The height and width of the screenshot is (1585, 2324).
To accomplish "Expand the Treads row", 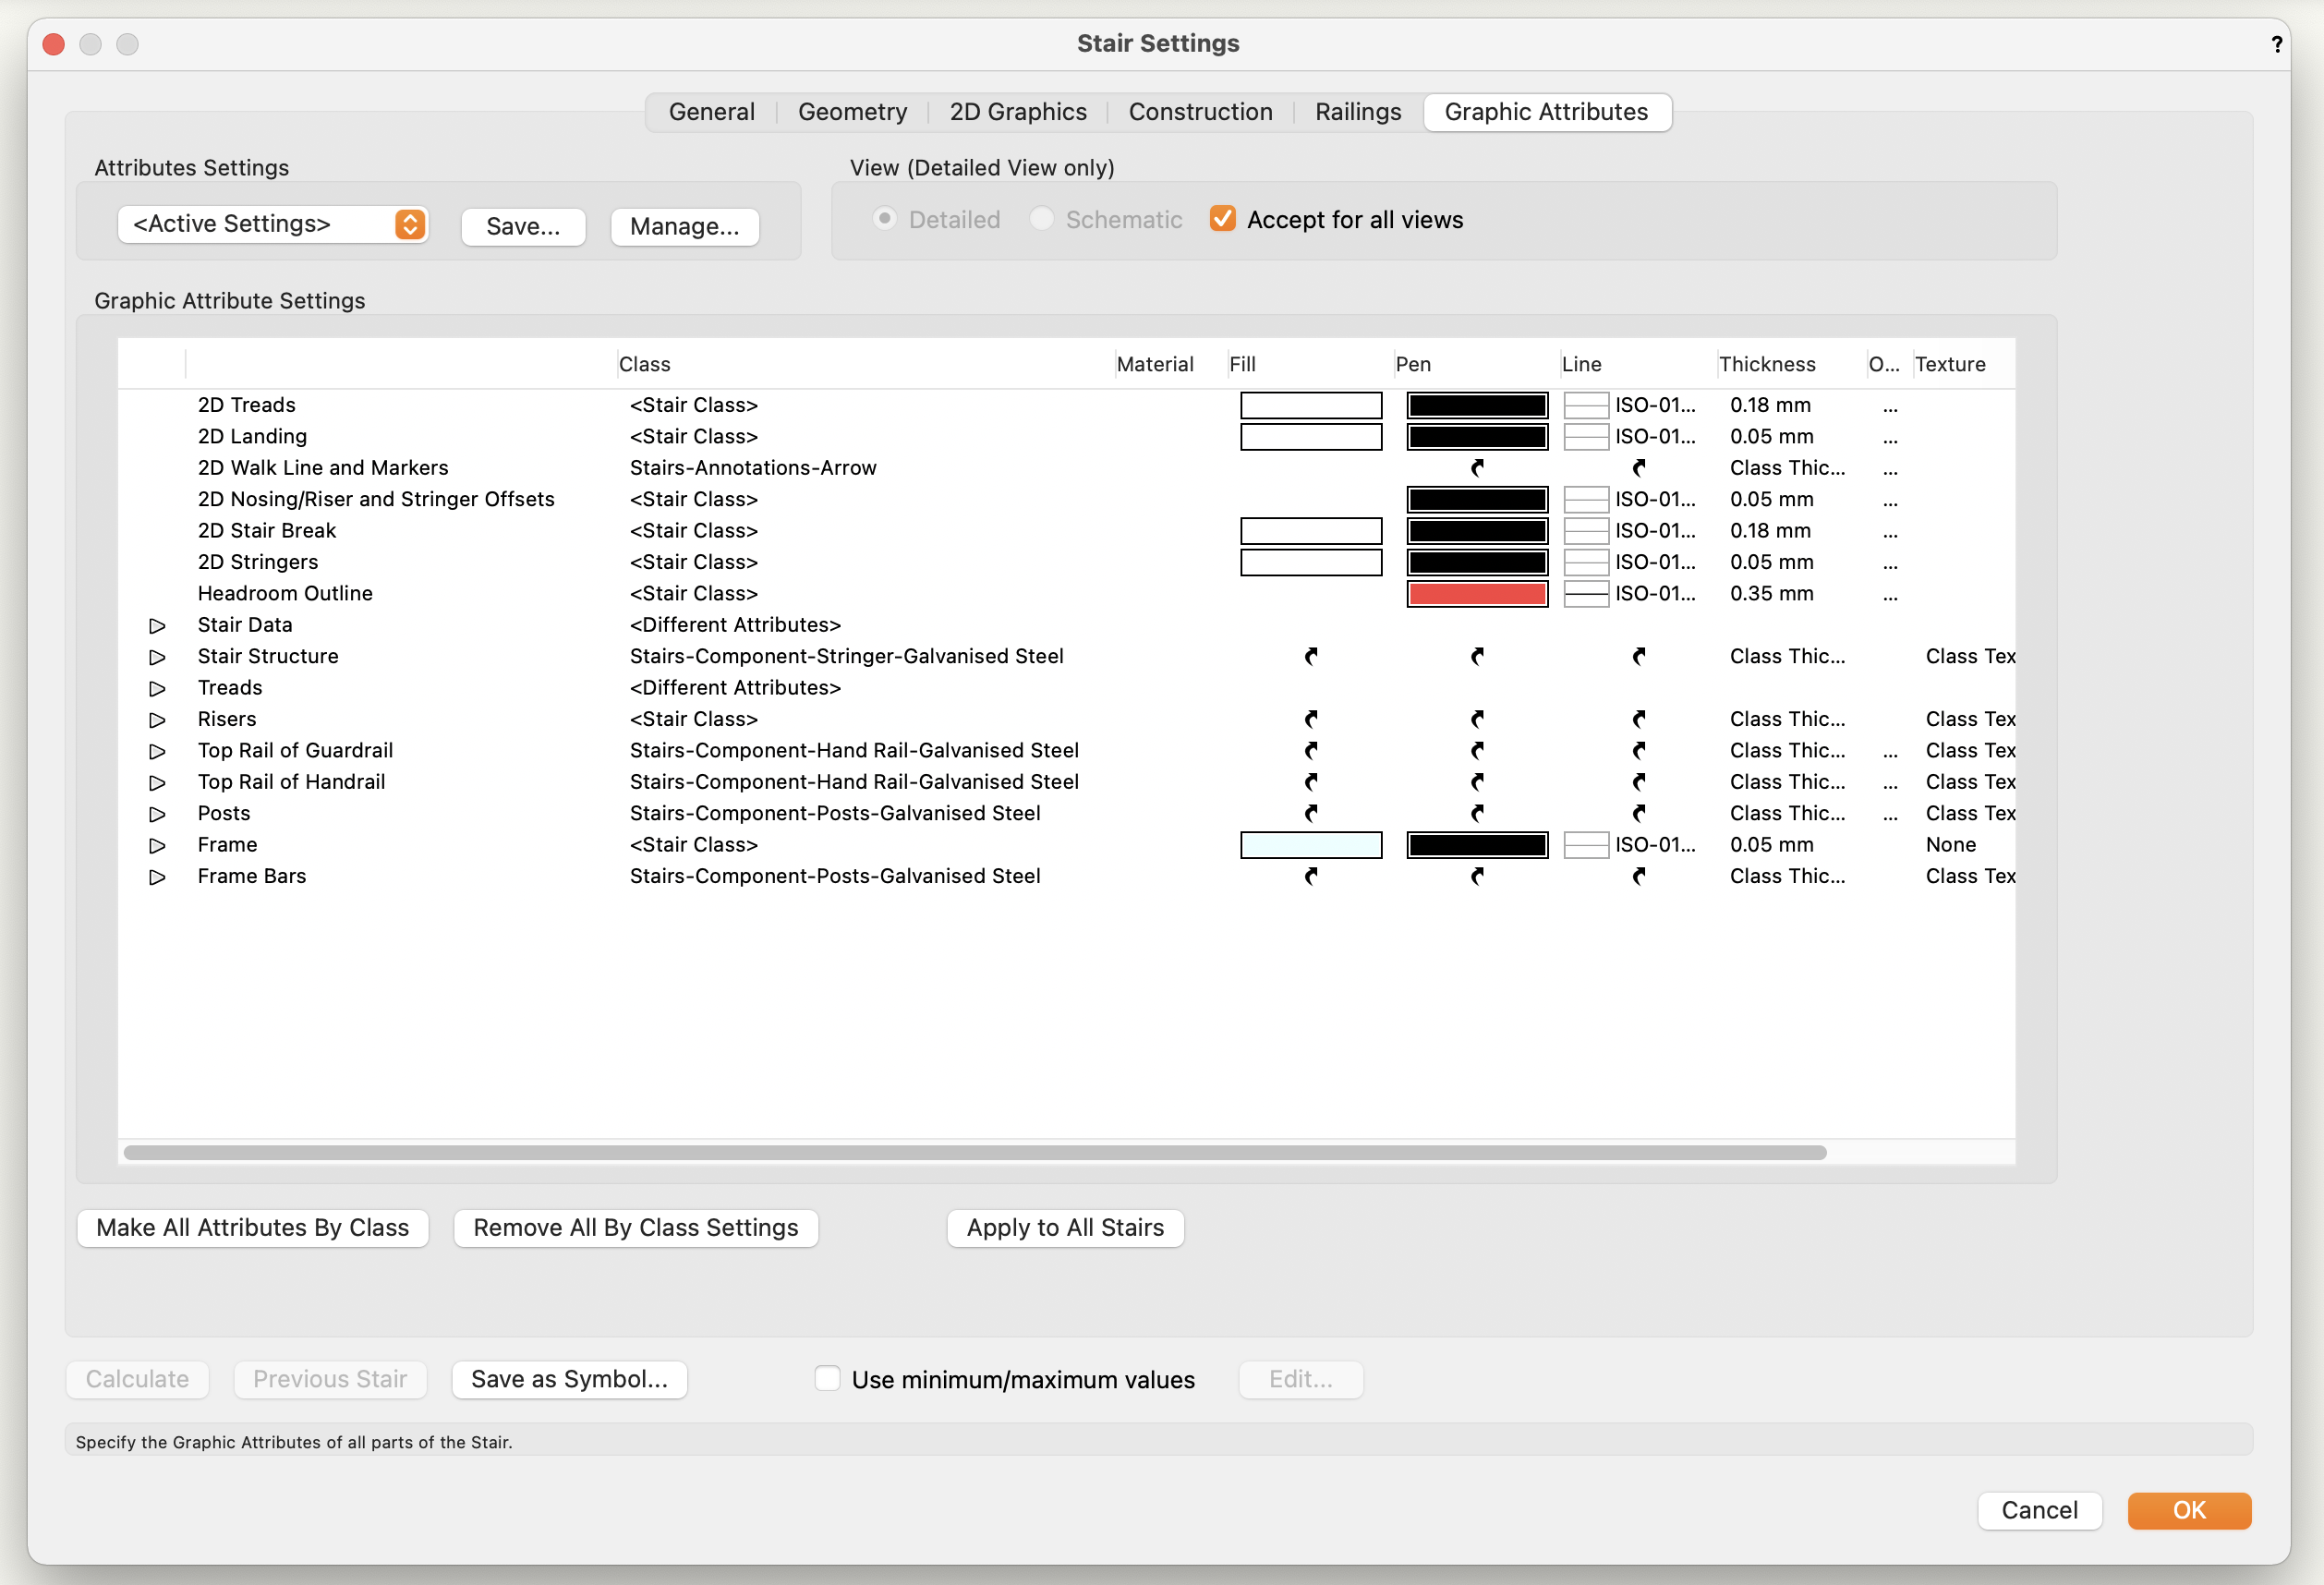I will [157, 688].
